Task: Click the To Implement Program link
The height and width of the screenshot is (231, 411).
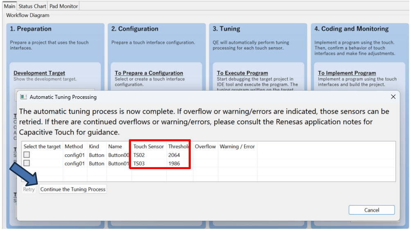Action: coord(347,73)
